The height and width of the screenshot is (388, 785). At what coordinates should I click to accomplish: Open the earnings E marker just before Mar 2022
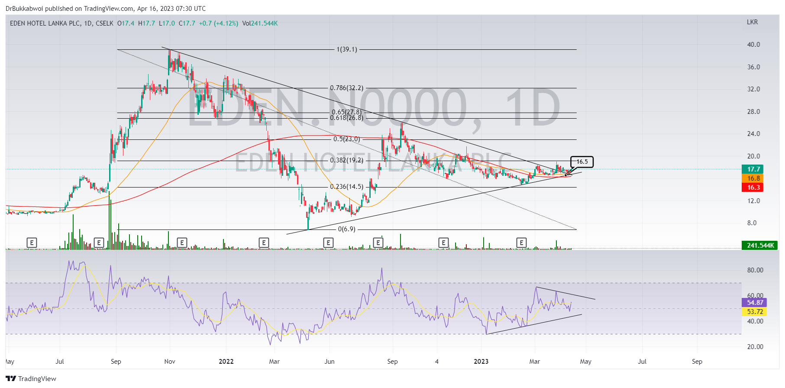click(264, 242)
